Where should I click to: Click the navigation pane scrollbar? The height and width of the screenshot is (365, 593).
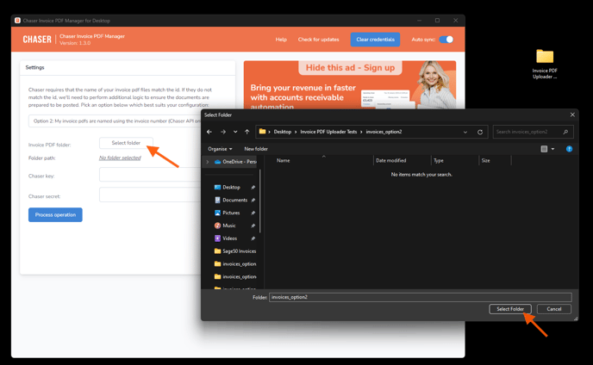pyautogui.click(x=259, y=201)
